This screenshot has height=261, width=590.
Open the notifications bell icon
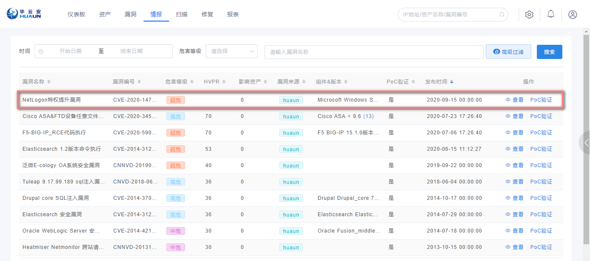550,14
